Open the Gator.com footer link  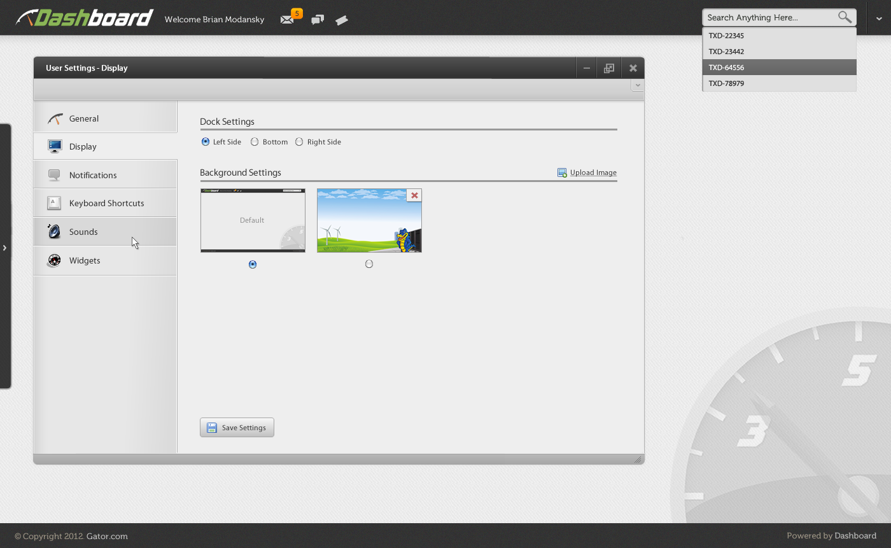pyautogui.click(x=107, y=536)
